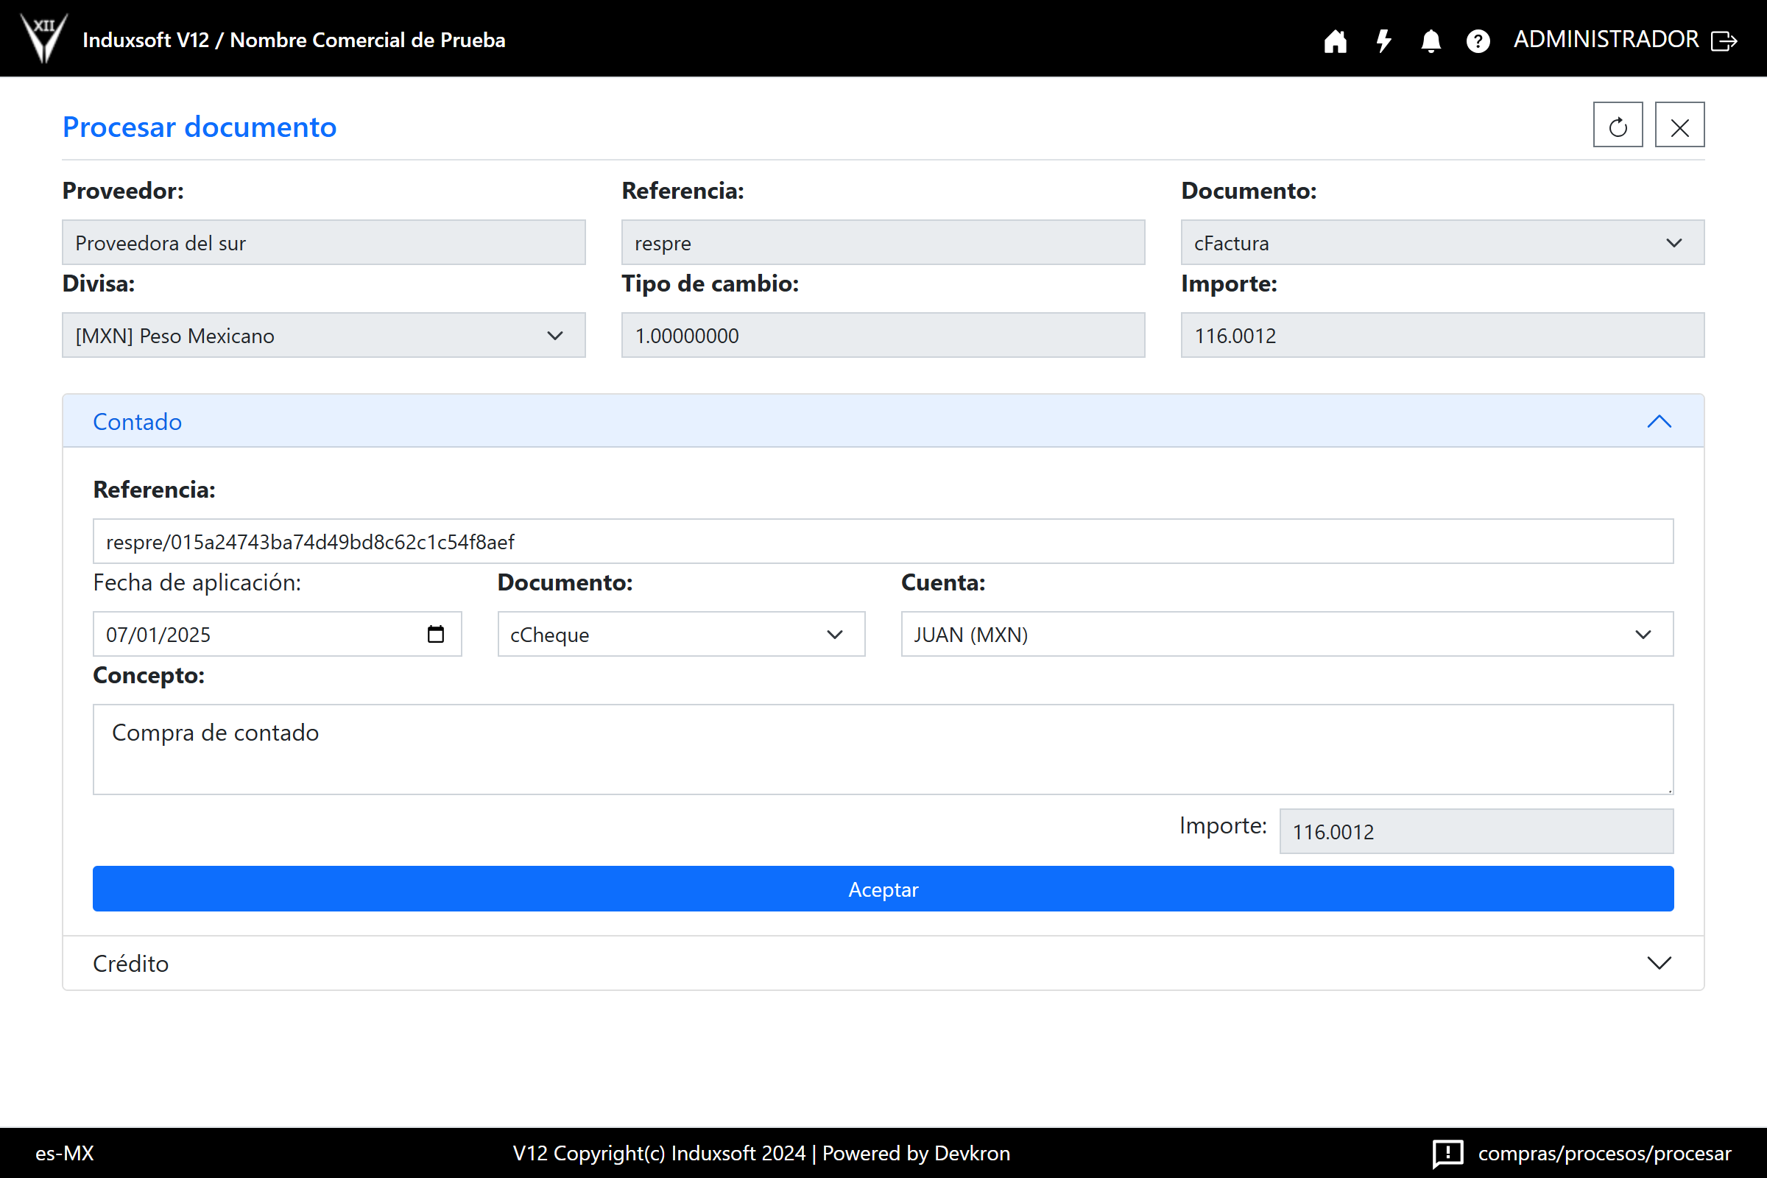This screenshot has height=1178, width=1767.
Task: Open the cFactura Documento dropdown
Action: 1442,243
